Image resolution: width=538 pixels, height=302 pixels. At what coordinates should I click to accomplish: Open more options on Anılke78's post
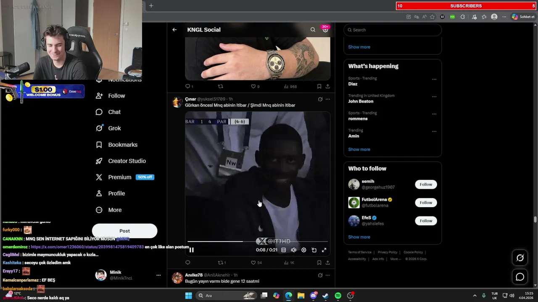coord(328,275)
